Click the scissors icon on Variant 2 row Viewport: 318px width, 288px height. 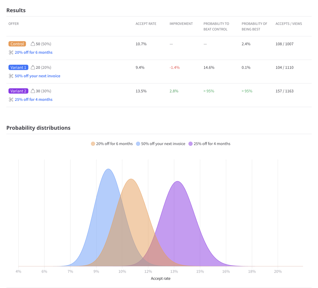[11, 99]
